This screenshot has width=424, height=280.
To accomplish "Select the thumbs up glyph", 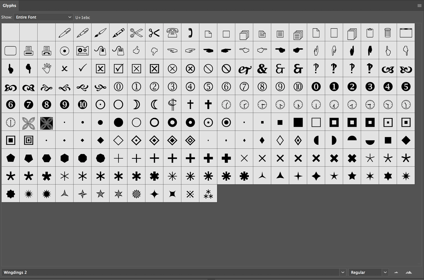I will 136,51.
